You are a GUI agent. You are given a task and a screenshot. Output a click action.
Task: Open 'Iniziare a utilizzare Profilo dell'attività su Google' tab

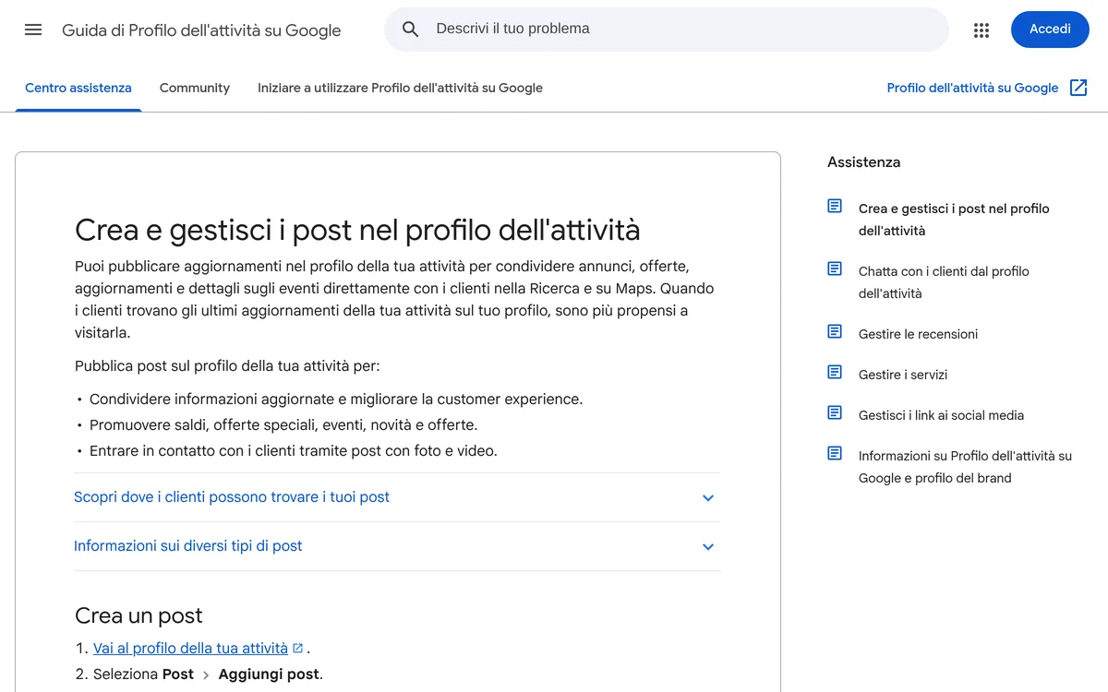tap(400, 88)
